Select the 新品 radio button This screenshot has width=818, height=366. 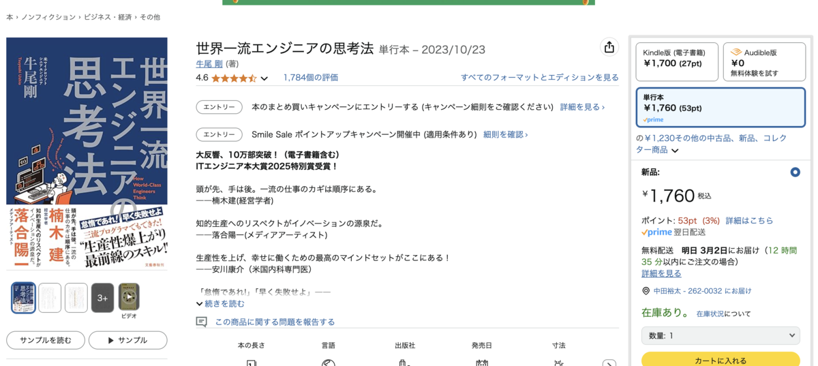[795, 172]
